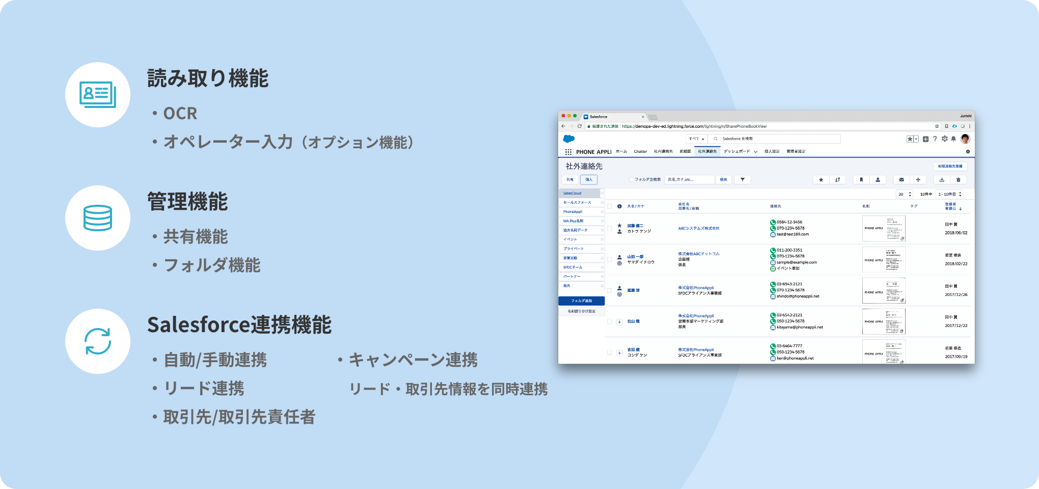Focus the 氏名,カナ,etc... search field
This screenshot has height=489, width=1039.
click(x=690, y=179)
